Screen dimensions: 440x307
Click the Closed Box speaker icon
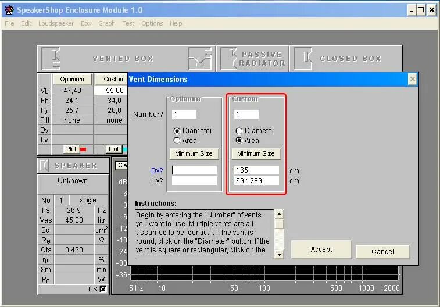click(x=303, y=59)
